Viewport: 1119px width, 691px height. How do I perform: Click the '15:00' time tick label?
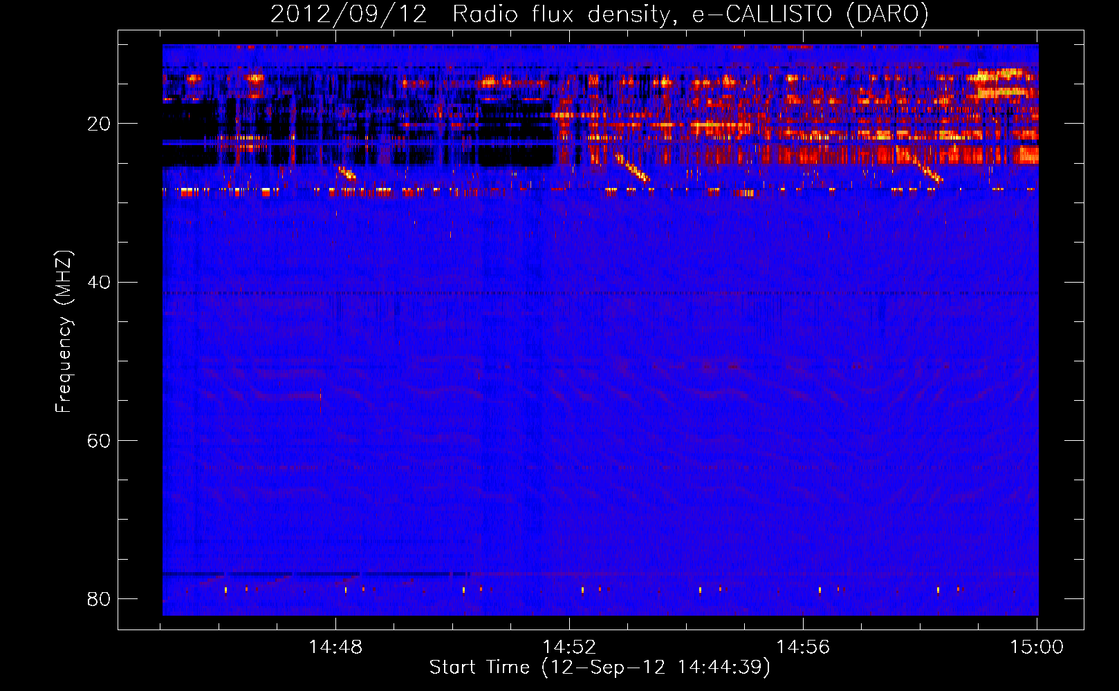tap(1037, 647)
